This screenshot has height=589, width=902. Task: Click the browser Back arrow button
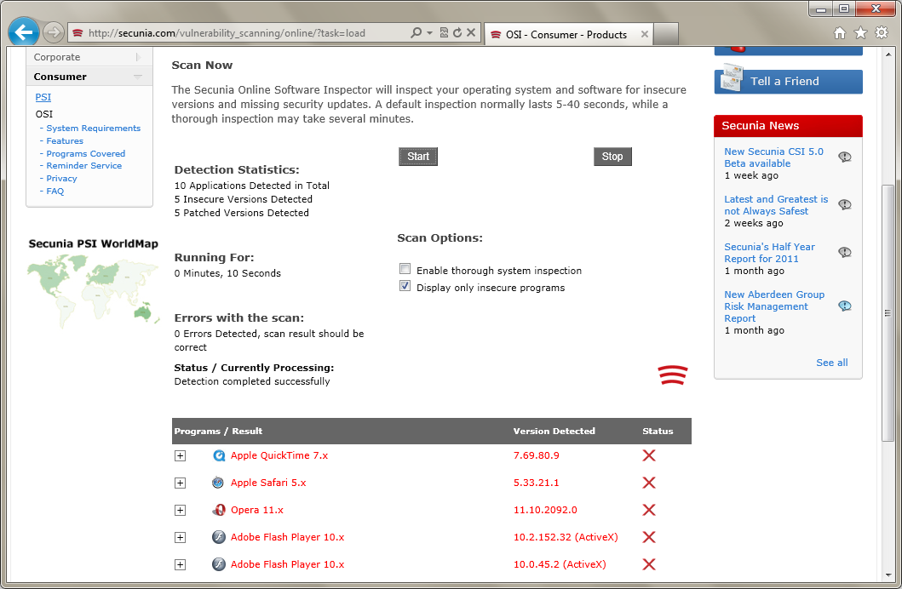[24, 32]
